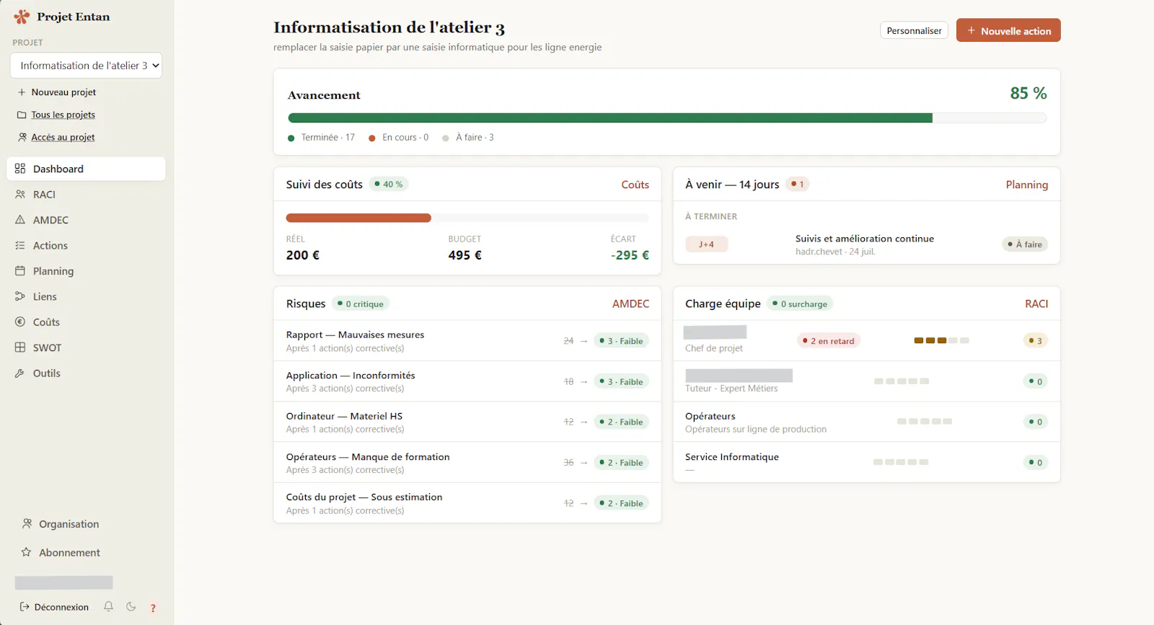Open risk Opérateurs — Manque de formation
Image resolution: width=1154 pixels, height=625 pixels.
467,463
